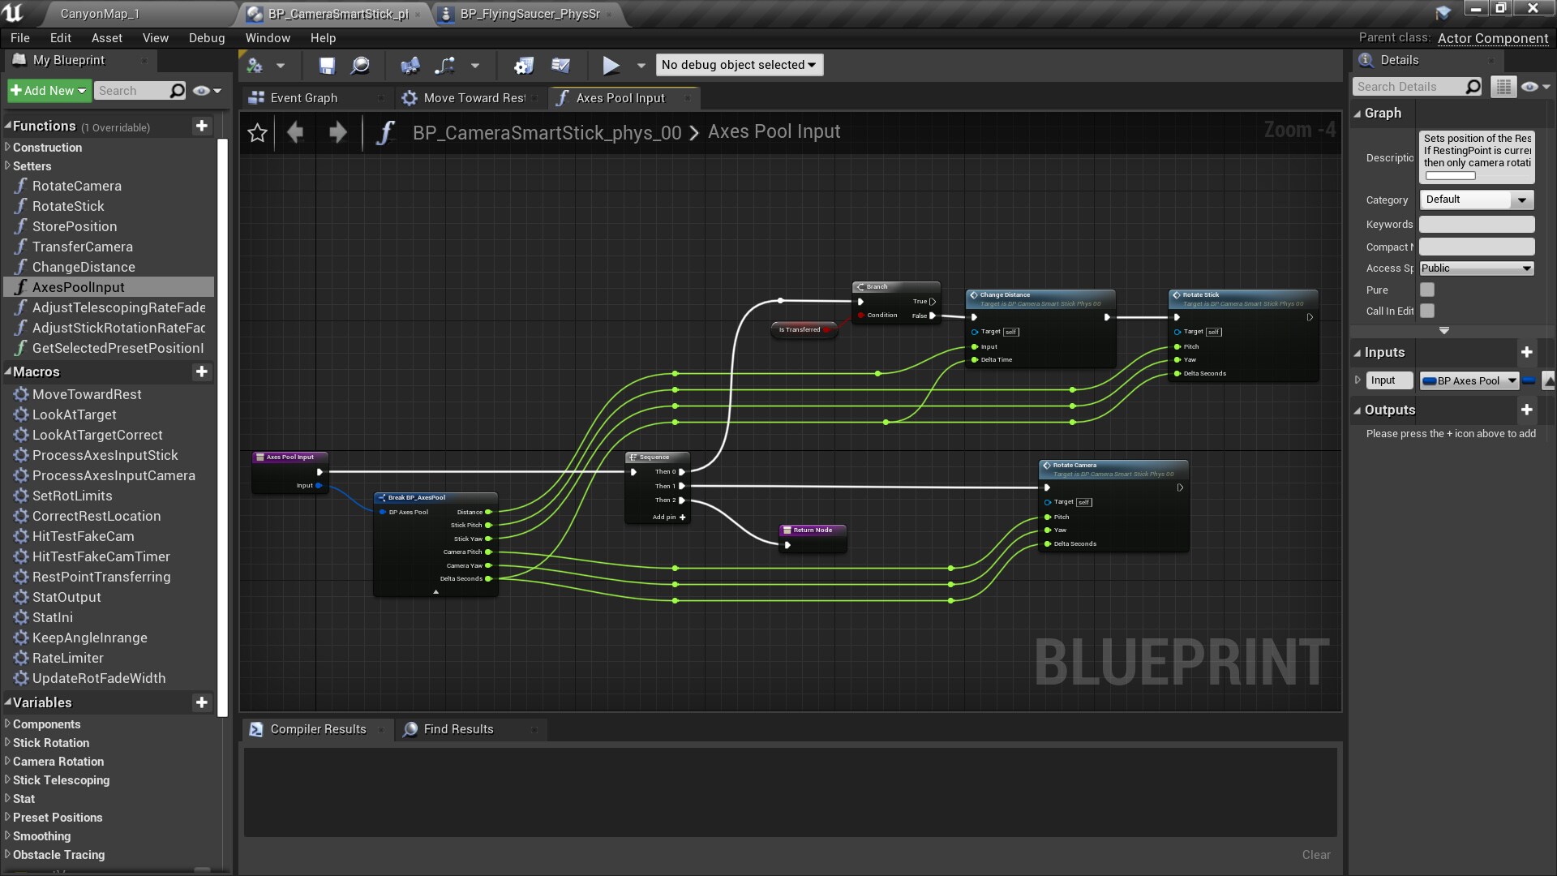
Task: Enable the Call In Editor checkbox
Action: point(1427,311)
